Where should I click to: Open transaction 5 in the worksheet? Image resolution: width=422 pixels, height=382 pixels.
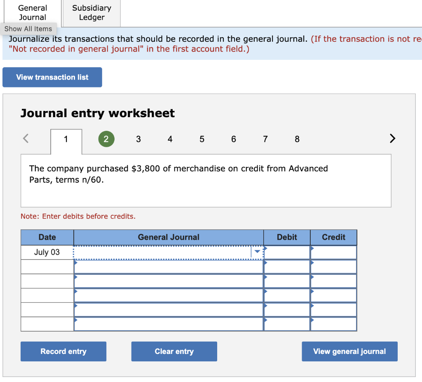click(202, 139)
